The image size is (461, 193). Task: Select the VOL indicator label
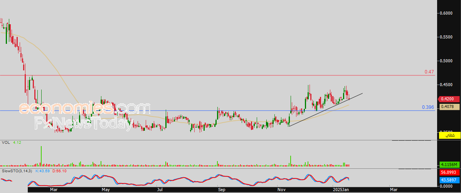pos(6,143)
